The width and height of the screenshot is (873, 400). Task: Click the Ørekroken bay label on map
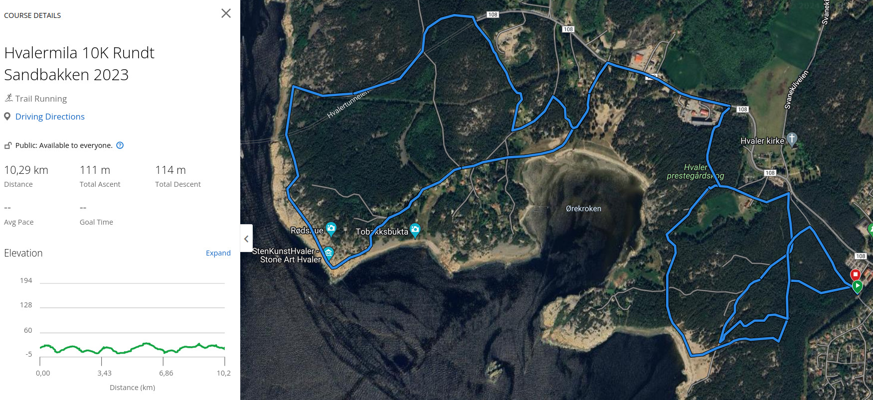[x=583, y=209]
